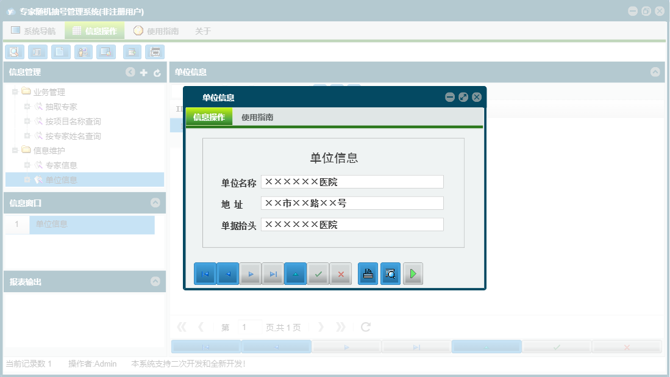Jump to first record in the dialog
The height and width of the screenshot is (377, 670).
[205, 273]
